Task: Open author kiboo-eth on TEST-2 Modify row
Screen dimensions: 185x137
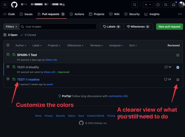Action: [x=50, y=72]
